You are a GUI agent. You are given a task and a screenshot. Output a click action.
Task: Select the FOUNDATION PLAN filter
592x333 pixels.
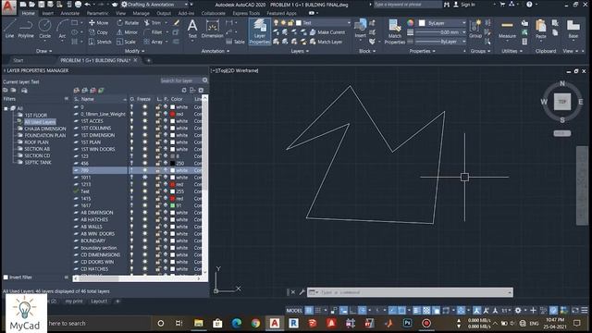pyautogui.click(x=45, y=135)
